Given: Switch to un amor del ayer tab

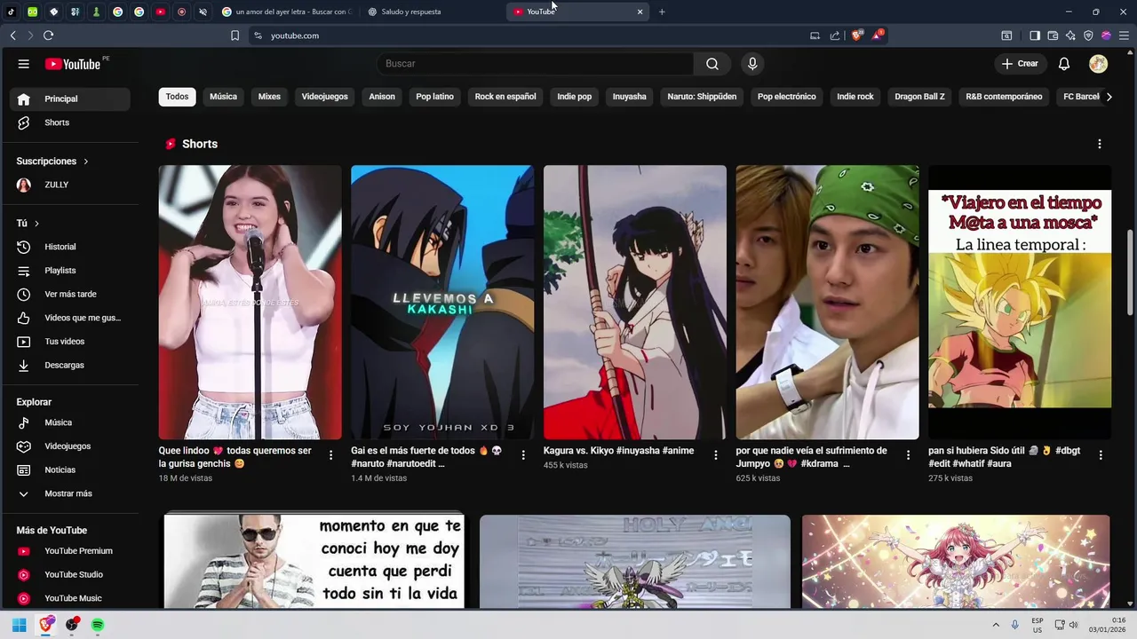Looking at the screenshot, I should point(289,12).
